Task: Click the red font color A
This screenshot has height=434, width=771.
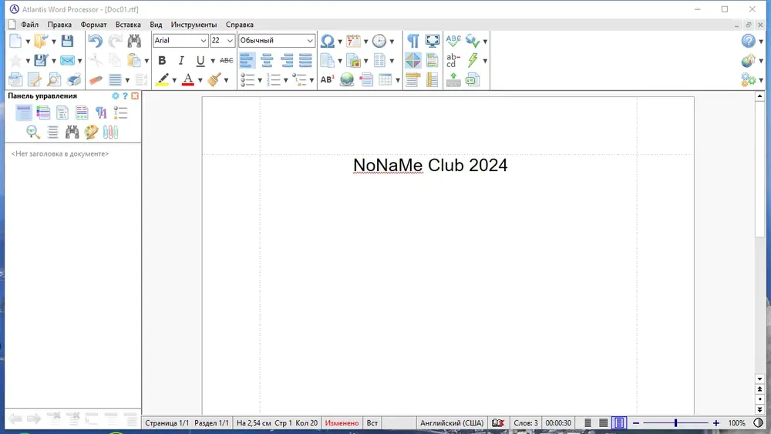Action: pos(188,79)
